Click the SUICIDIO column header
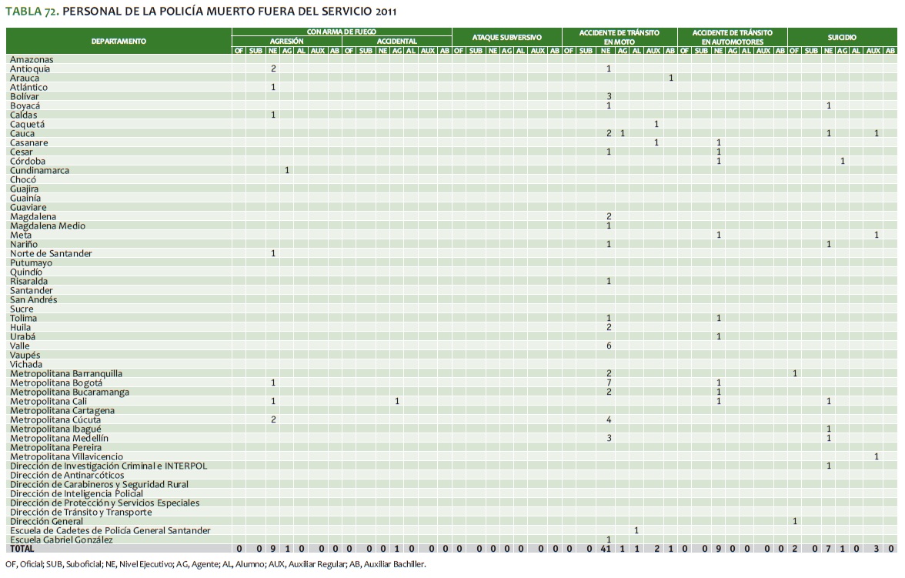This screenshot has width=905, height=578. (842, 37)
